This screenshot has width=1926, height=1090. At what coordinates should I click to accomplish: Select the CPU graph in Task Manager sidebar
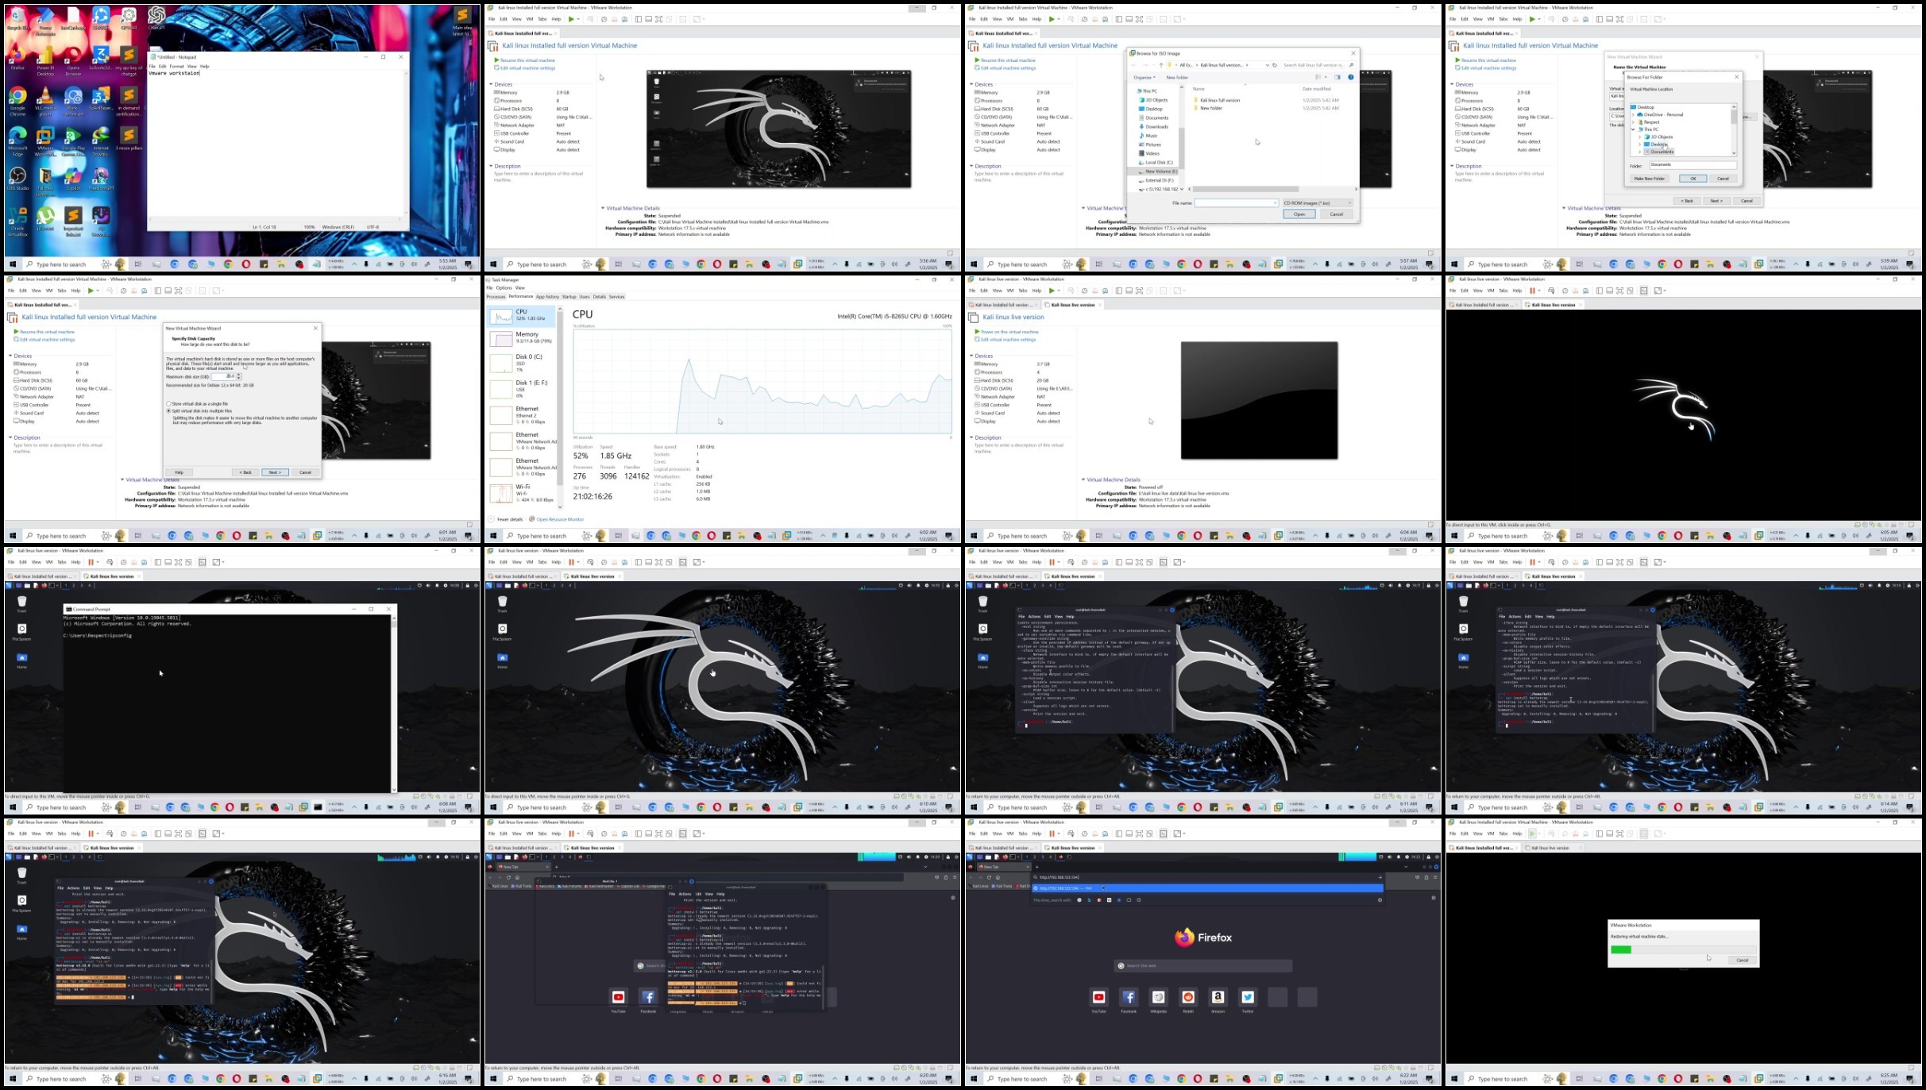point(522,316)
